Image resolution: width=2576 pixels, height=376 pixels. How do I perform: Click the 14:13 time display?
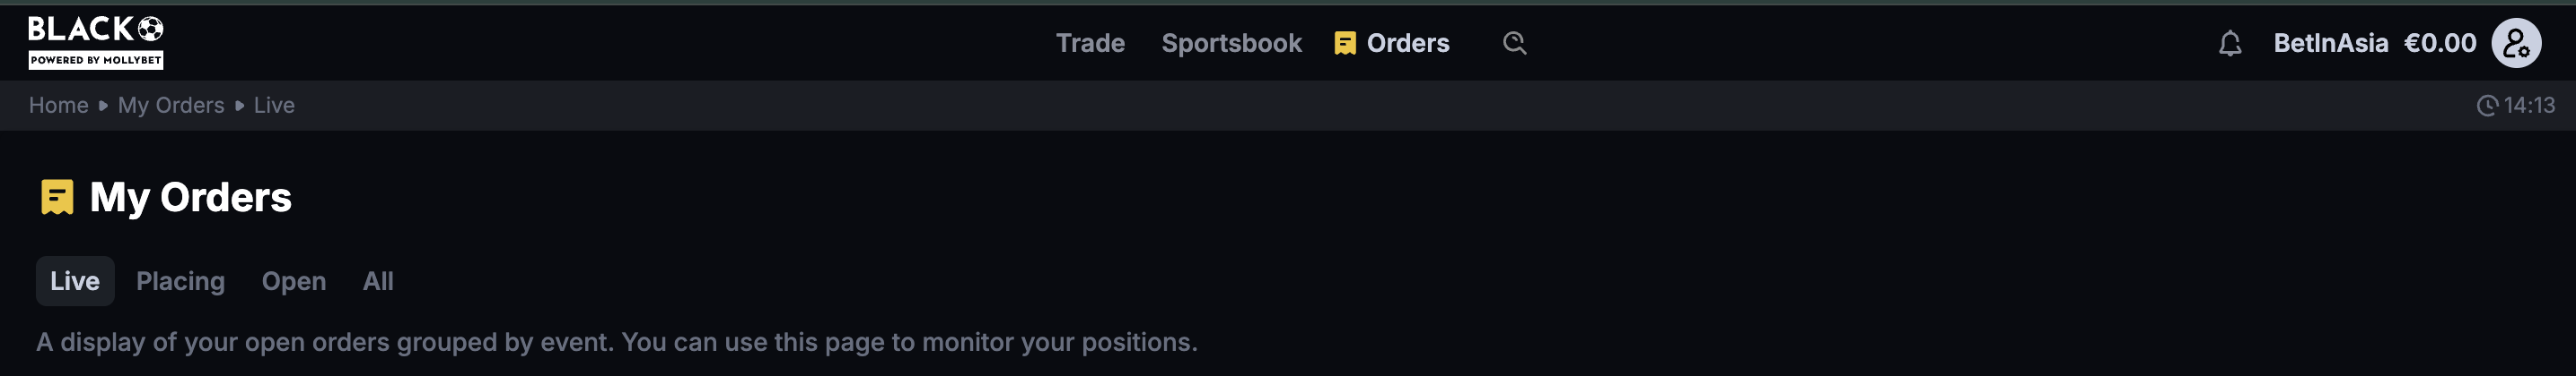pyautogui.click(x=2529, y=106)
